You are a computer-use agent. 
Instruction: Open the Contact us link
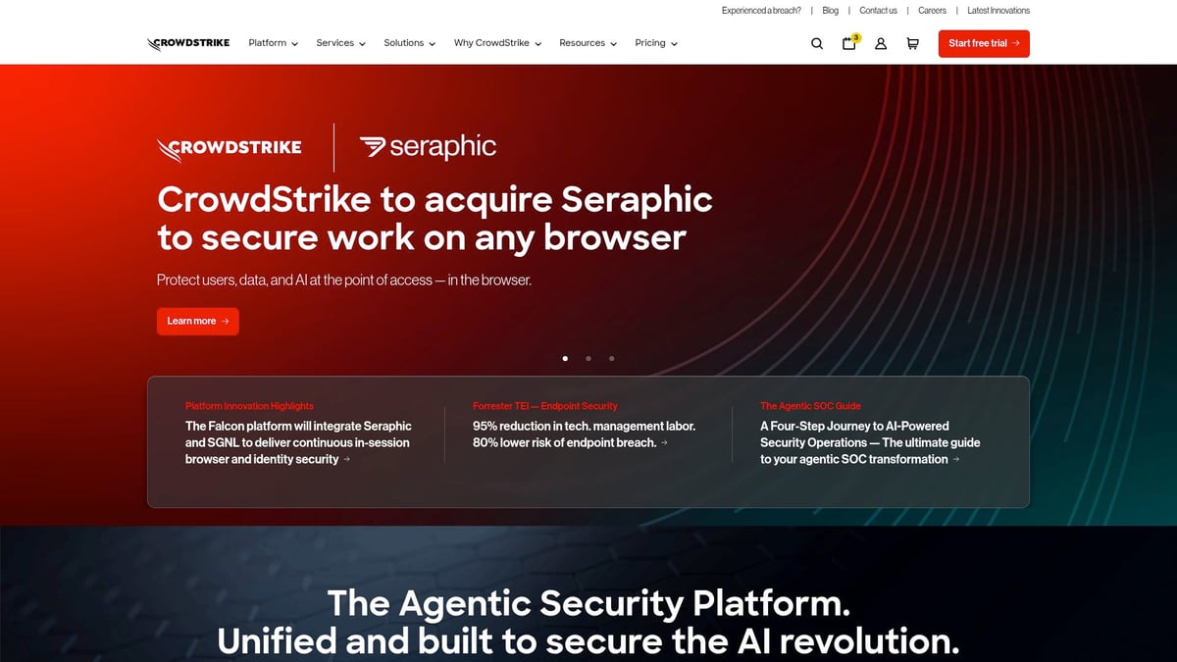click(878, 10)
